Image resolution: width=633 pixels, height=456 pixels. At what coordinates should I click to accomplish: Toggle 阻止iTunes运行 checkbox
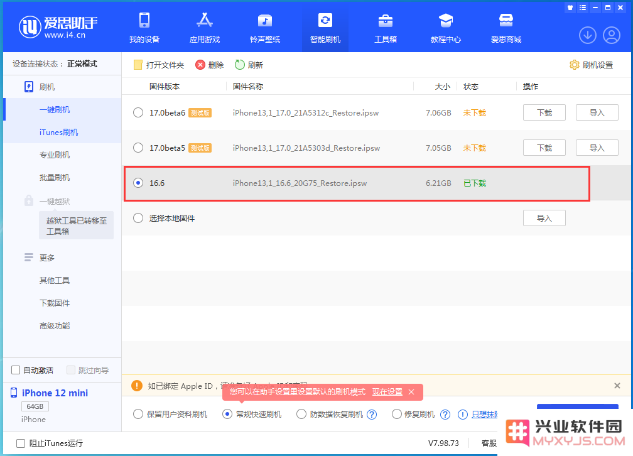pyautogui.click(x=21, y=443)
